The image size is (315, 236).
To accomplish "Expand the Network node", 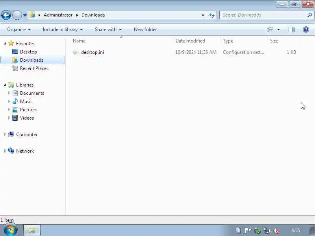I will pyautogui.click(x=5, y=151).
